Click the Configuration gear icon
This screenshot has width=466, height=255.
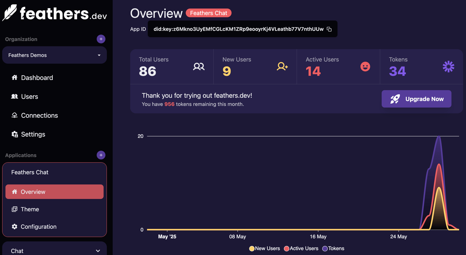pos(14,226)
